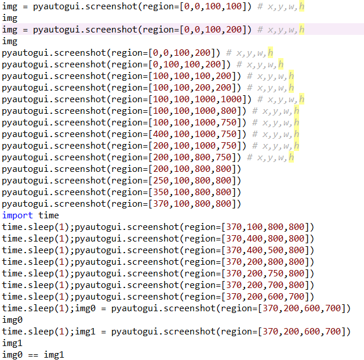Screen dimensions: 364x360
Task: Click the time.sleep line with region=[370,400,500,800]
Action: point(158,250)
